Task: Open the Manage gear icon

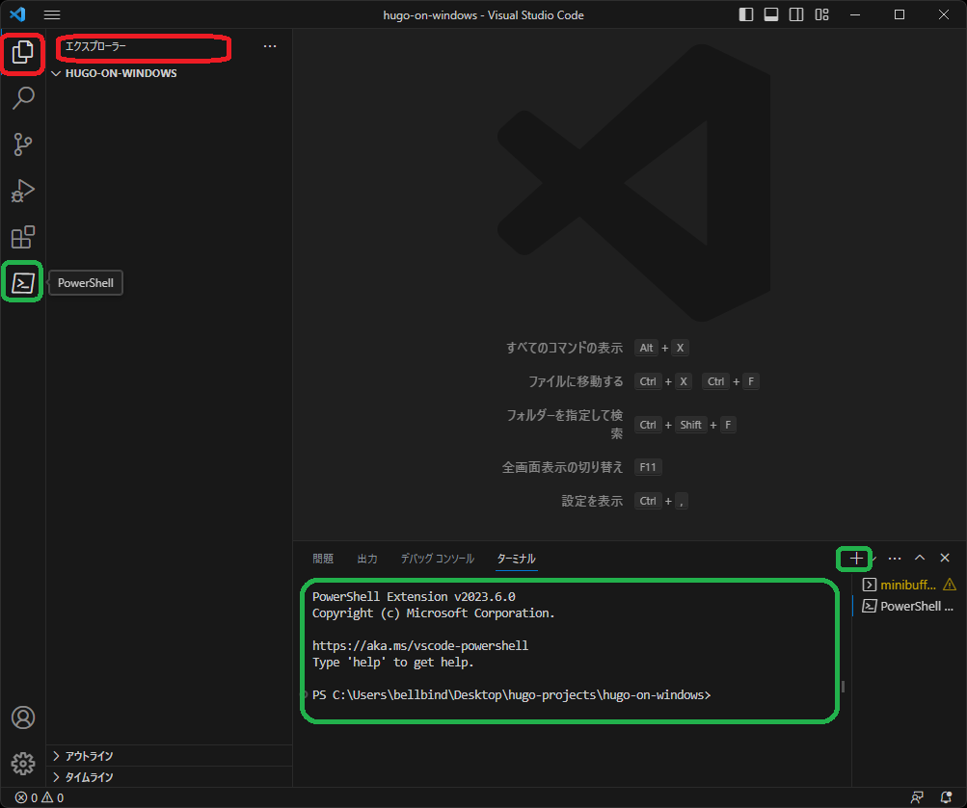Action: tap(23, 764)
